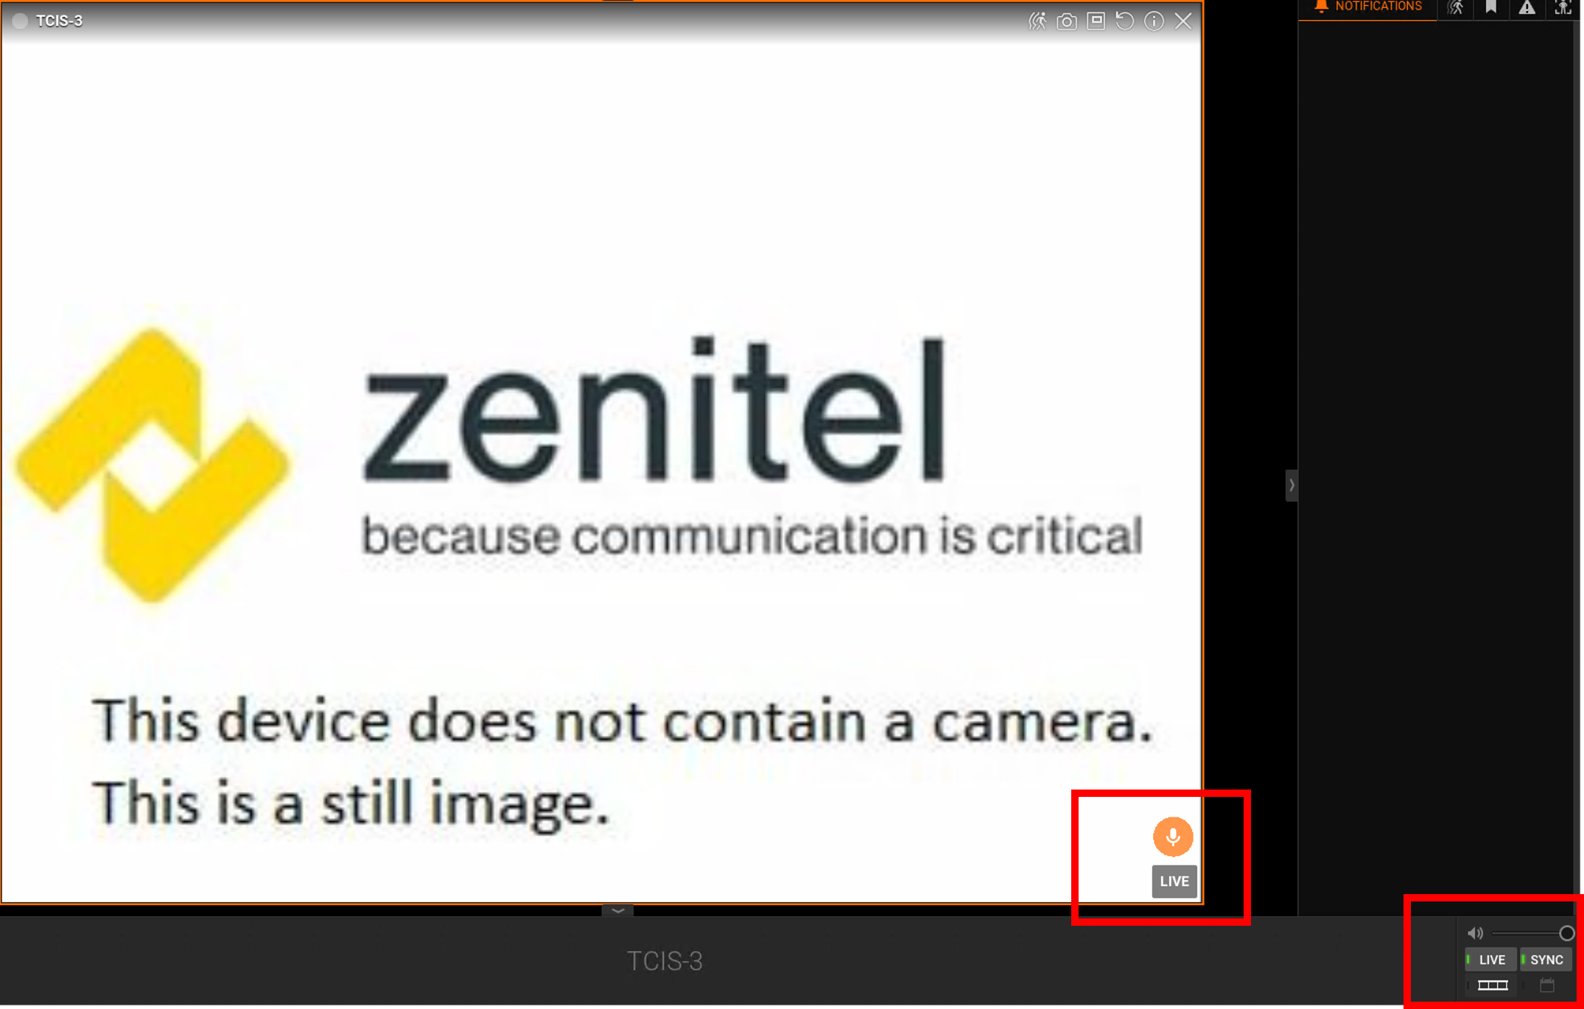Open motion search in the TCIS-3 tile
The width and height of the screenshot is (1584, 1009).
[x=1038, y=21]
